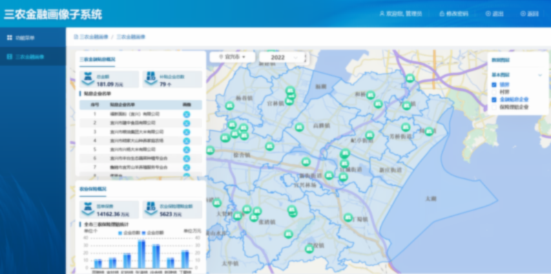The width and height of the screenshot is (551, 274).
Task: Enable the 保险理赔企业 layer checkbox
Action: tap(494, 107)
